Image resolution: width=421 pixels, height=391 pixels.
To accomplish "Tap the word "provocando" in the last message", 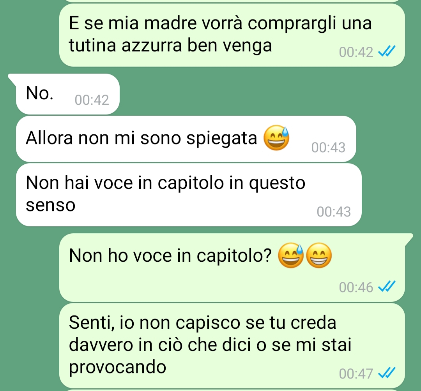I will pos(118,367).
